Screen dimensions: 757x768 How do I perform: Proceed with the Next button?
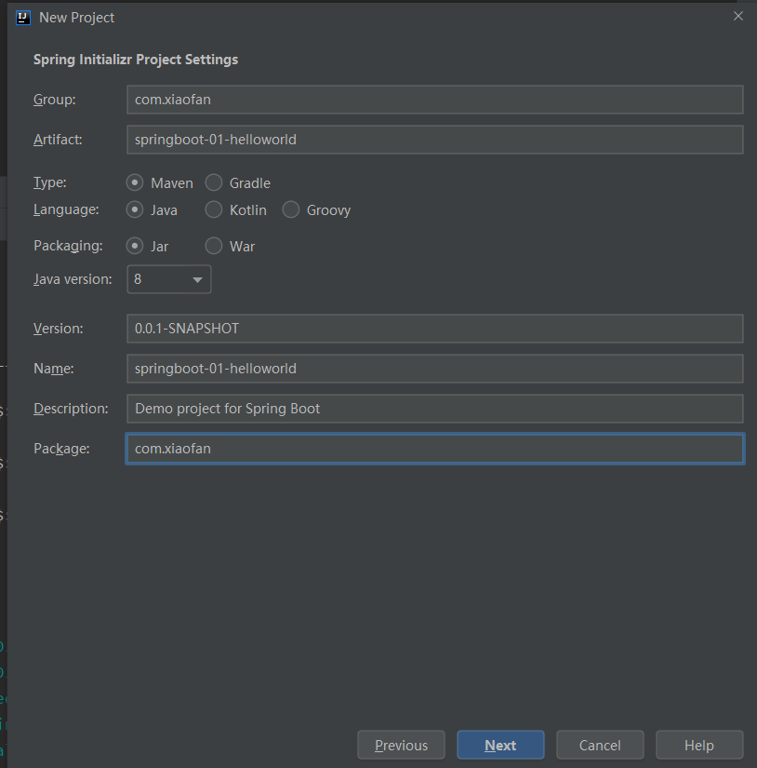(x=500, y=745)
